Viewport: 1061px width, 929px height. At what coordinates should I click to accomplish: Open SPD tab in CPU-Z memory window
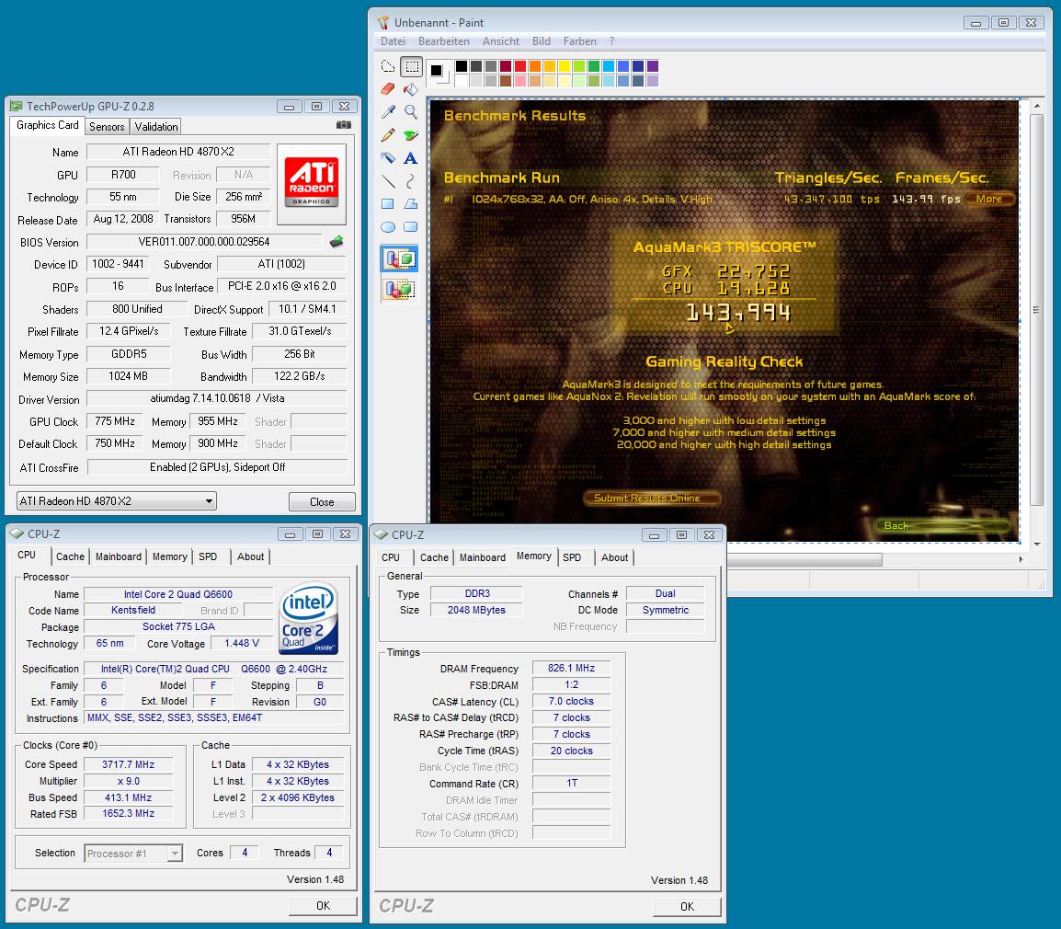572,557
